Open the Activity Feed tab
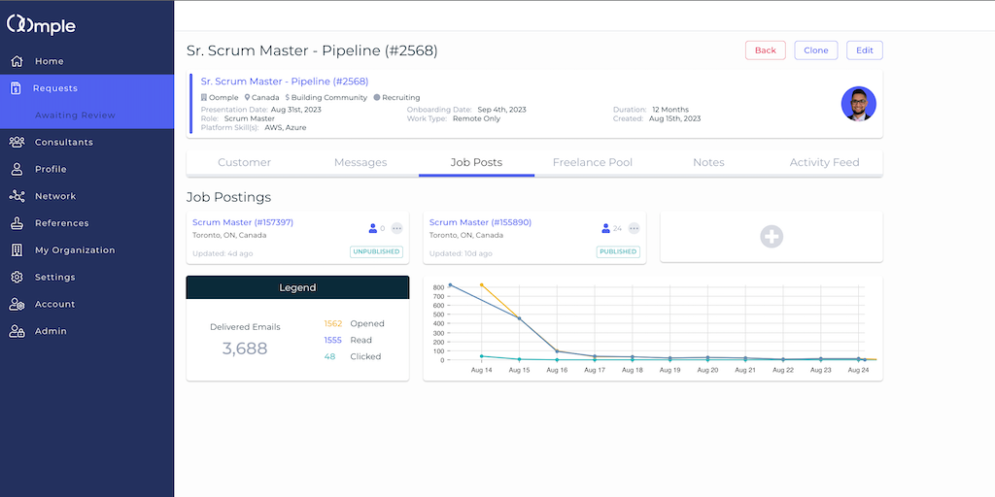This screenshot has width=995, height=497. tap(824, 162)
